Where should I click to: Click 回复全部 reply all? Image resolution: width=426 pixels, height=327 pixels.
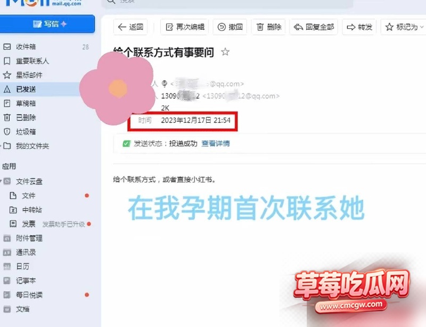[314, 27]
